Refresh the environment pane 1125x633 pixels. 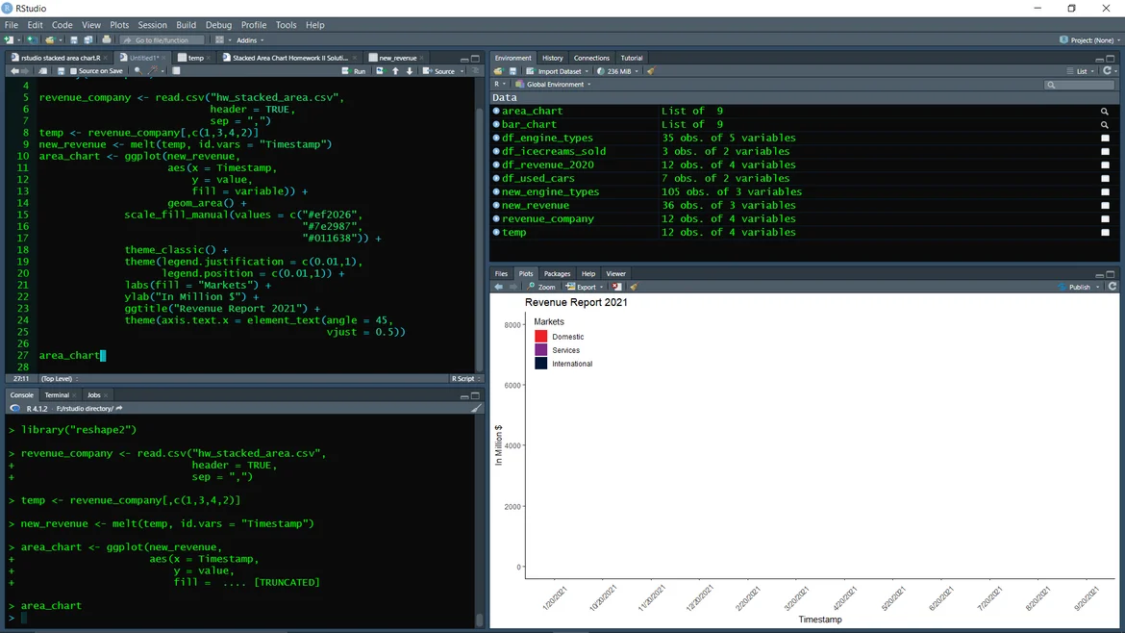[1108, 71]
